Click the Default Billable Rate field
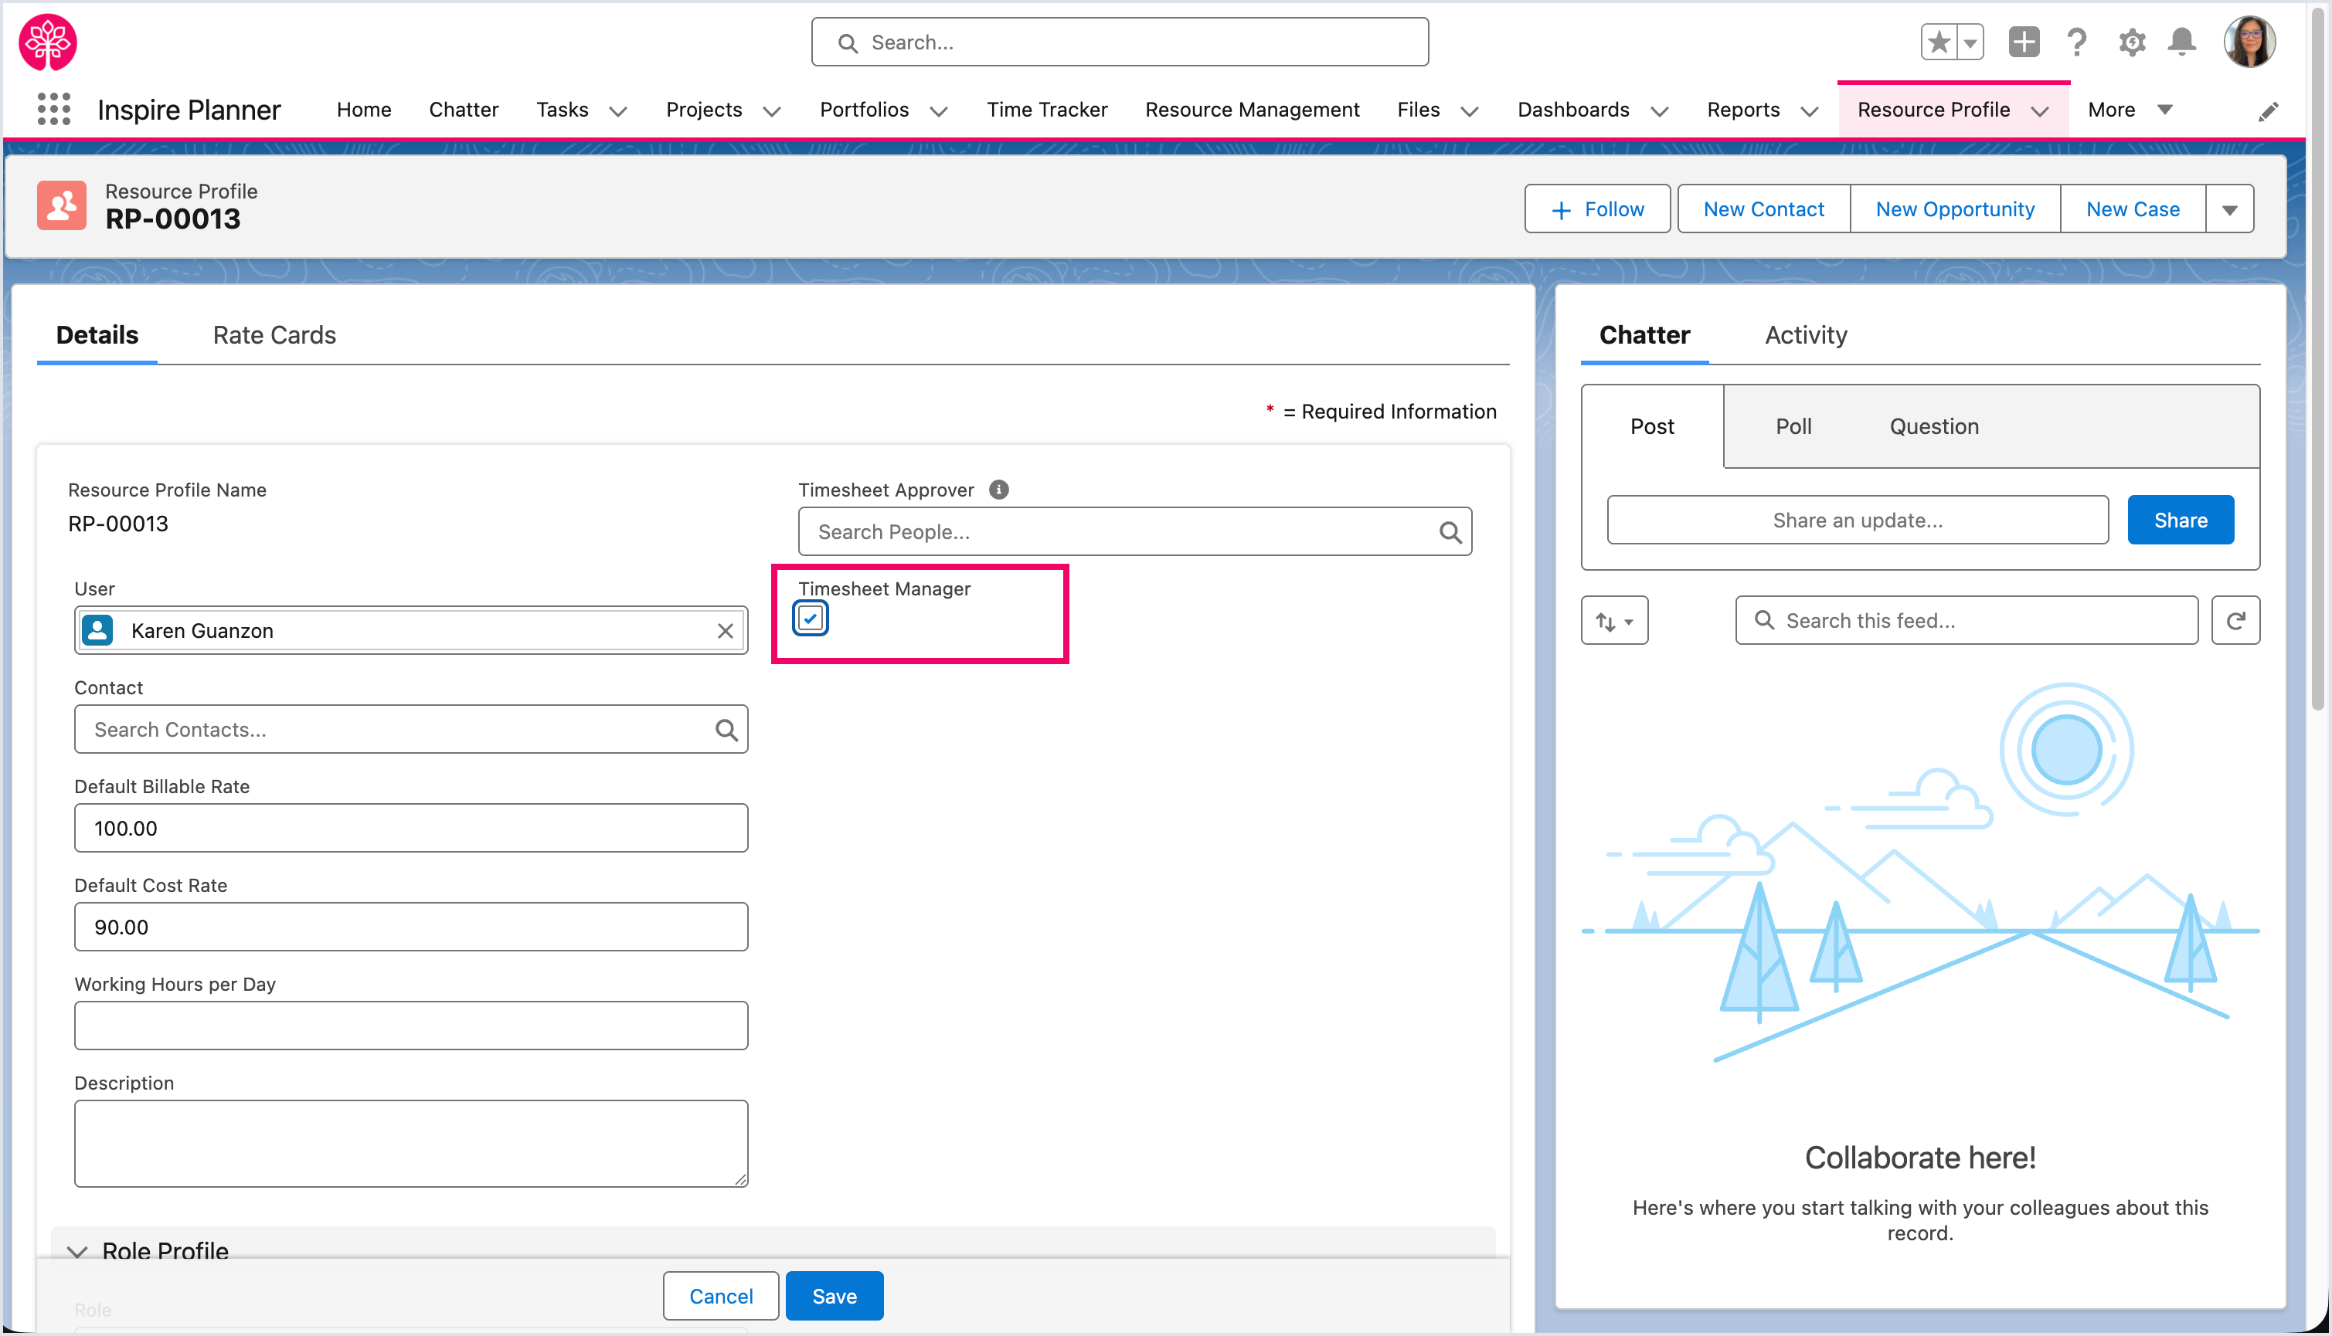Screen dimensions: 2332x1336 [410, 828]
